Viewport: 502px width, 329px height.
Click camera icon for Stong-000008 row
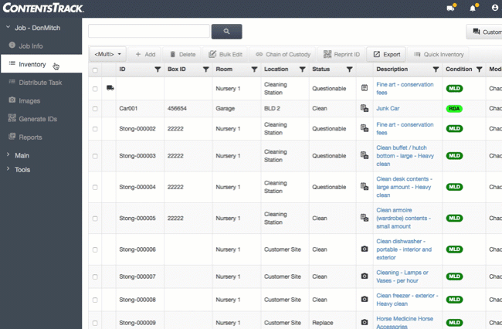coord(365,299)
